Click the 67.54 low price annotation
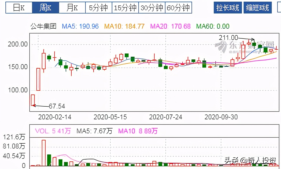 57,106
